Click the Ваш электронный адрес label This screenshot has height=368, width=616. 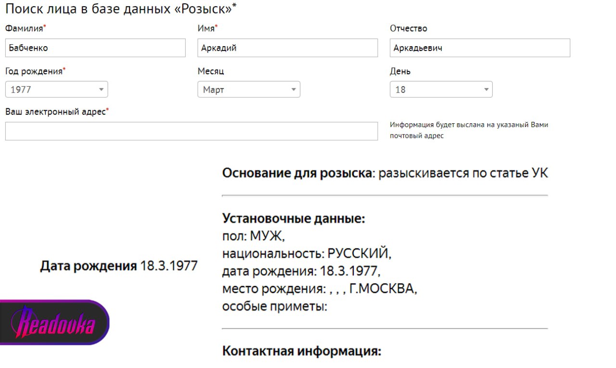pyautogui.click(x=56, y=112)
